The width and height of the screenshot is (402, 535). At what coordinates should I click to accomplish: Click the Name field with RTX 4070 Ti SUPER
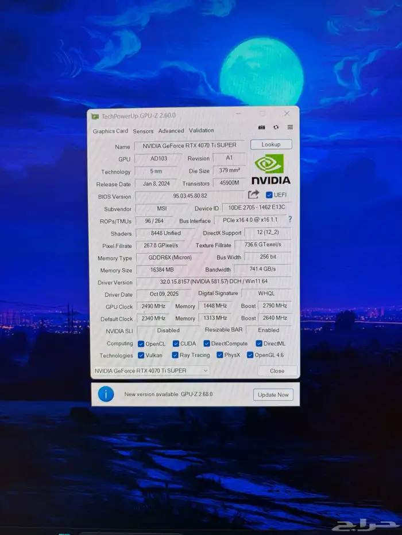click(x=190, y=145)
